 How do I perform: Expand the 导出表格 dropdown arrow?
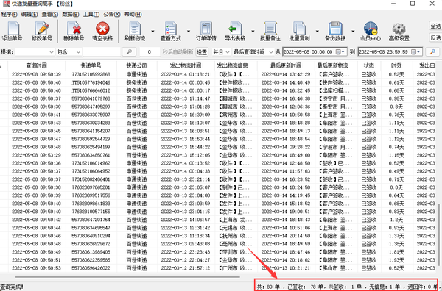[253, 31]
